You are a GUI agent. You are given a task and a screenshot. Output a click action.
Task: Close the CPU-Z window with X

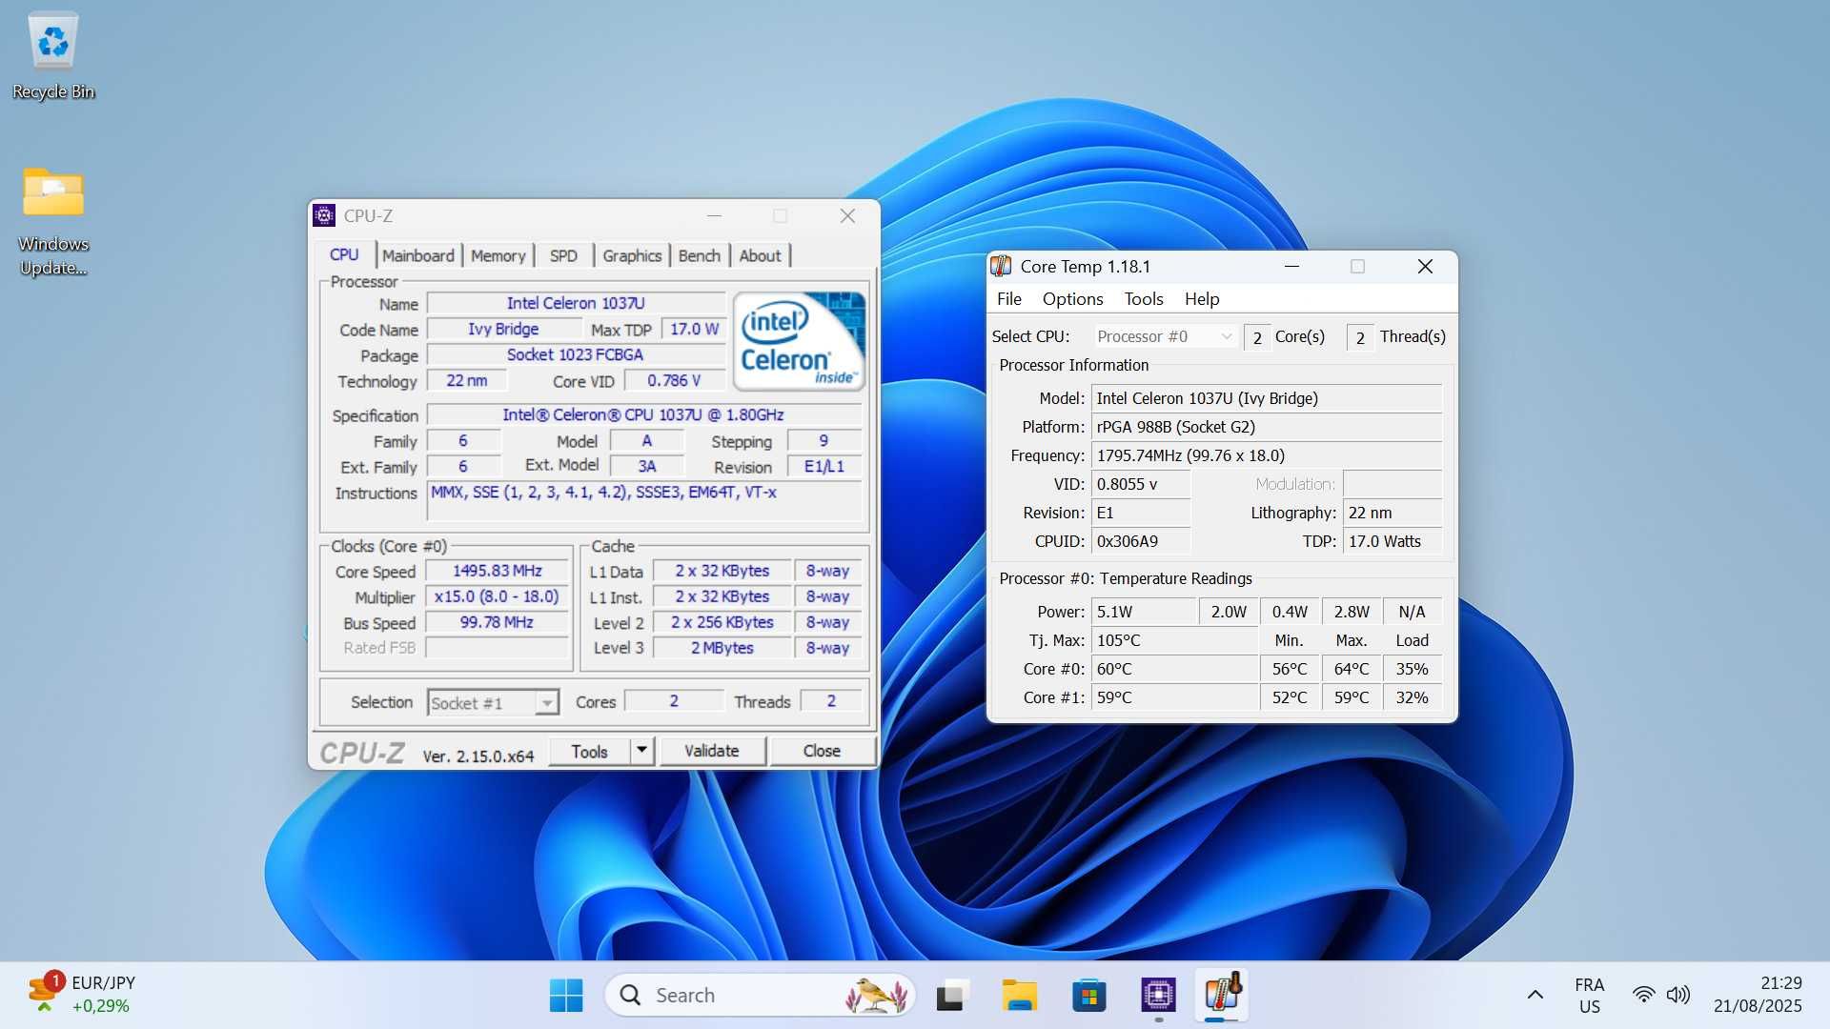pyautogui.click(x=847, y=216)
